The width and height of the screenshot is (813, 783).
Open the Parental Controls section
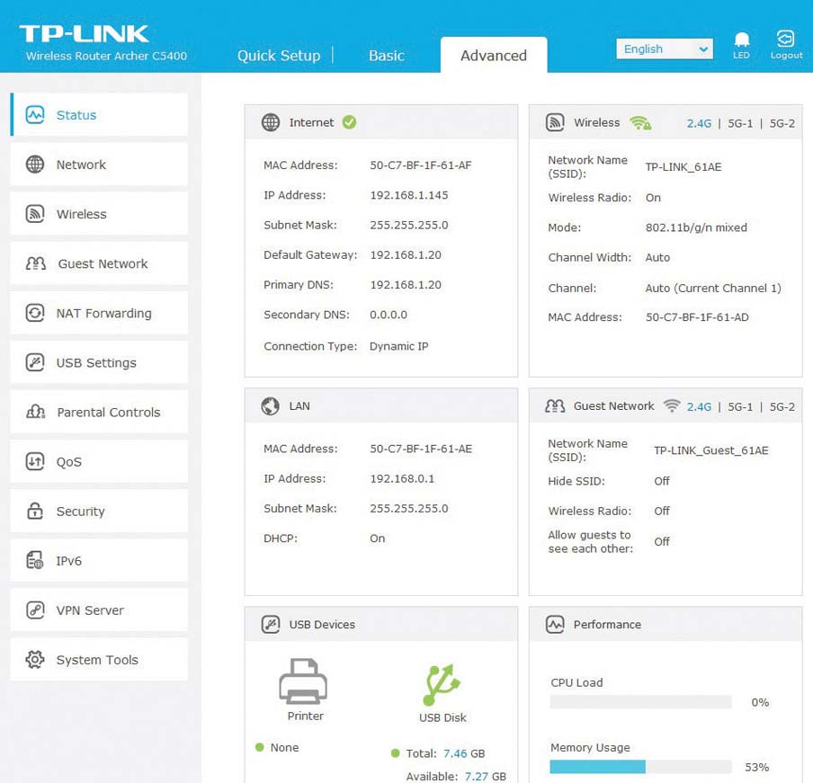tap(99, 412)
